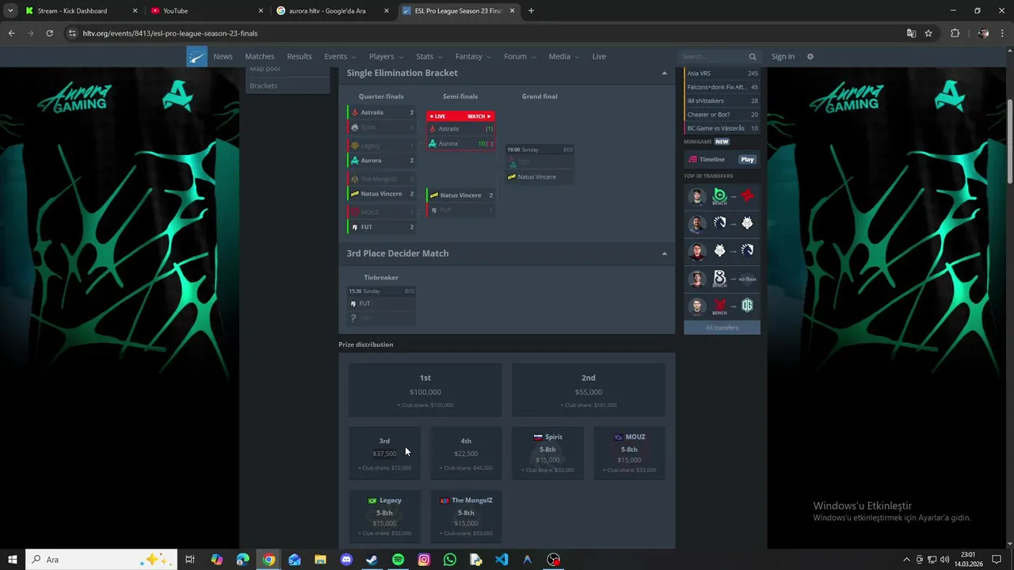Open the BC.Game vs Västerås thread
This screenshot has width=1014, height=570.
[722, 128]
